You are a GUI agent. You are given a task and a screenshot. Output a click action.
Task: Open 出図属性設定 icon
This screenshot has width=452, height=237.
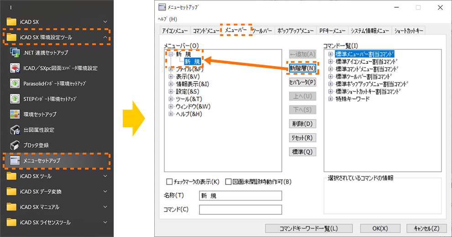[15, 130]
